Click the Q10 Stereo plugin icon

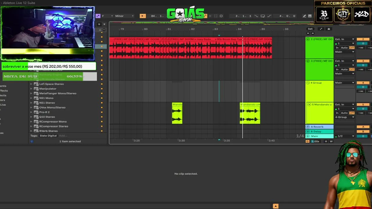click(x=36, y=117)
